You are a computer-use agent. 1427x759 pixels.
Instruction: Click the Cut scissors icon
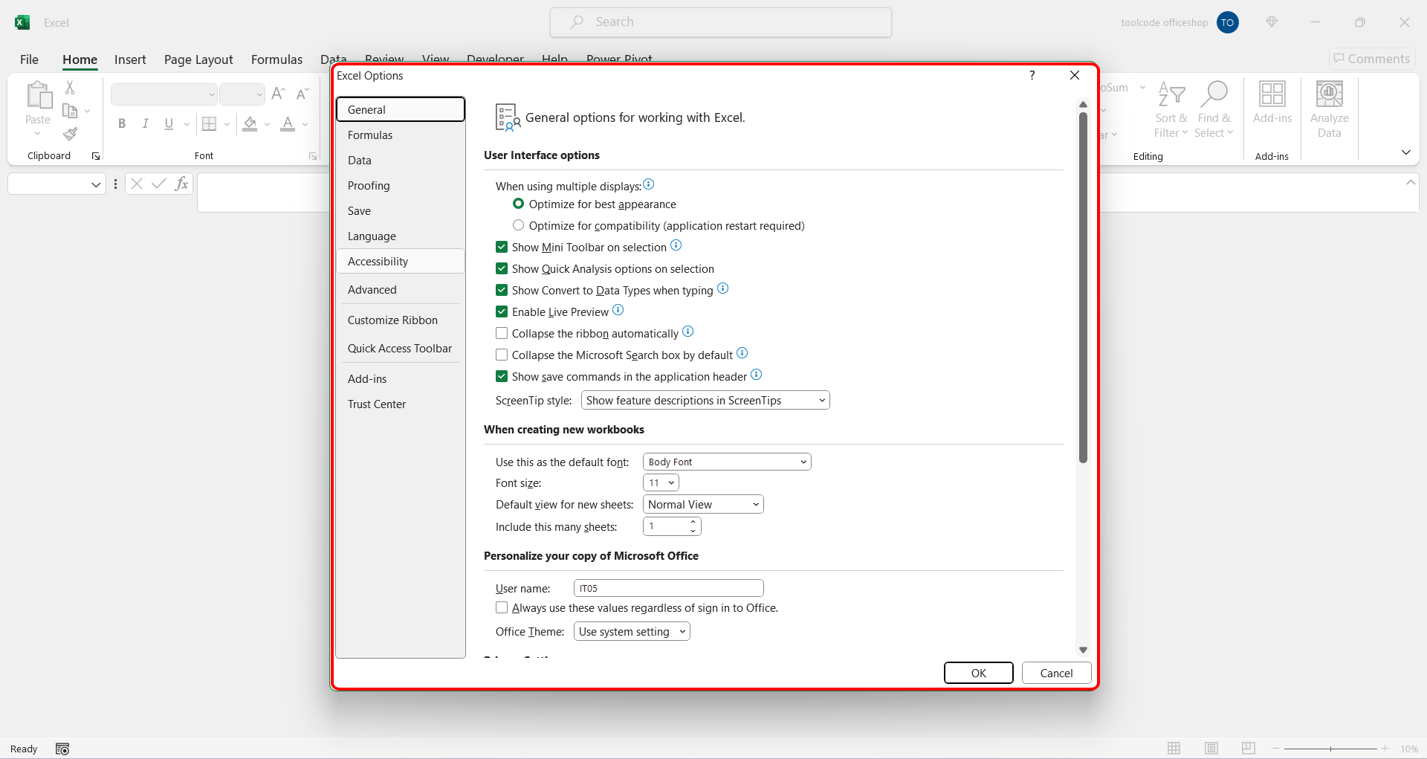[x=70, y=87]
